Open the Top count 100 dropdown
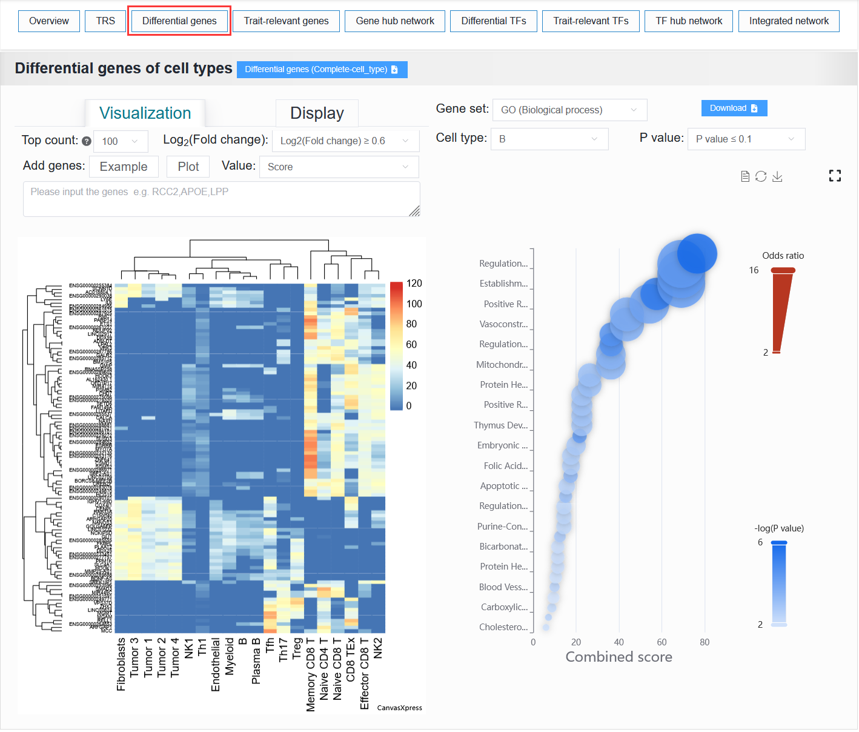Viewport: 859px width, 732px height. pyautogui.click(x=121, y=141)
